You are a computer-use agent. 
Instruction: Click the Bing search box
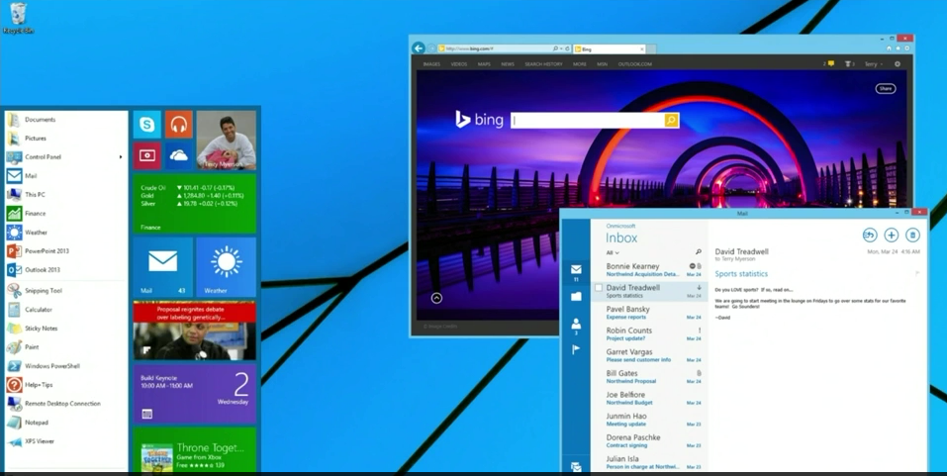tap(588, 120)
